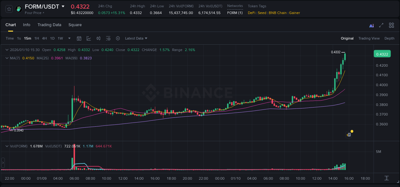Collapse the OHLC data row
Image resolution: width=400 pixels, height=187 pixels.
pyautogui.click(x=6, y=50)
